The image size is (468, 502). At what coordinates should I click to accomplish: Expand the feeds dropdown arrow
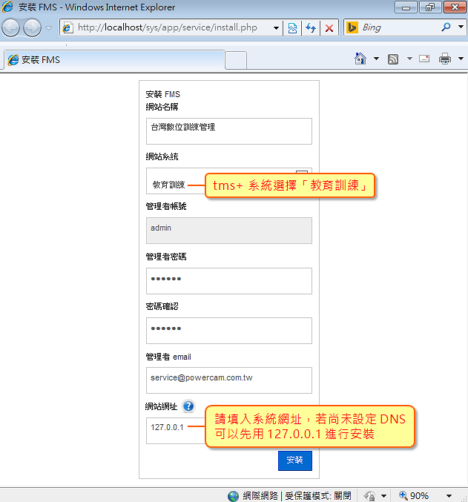(x=409, y=59)
